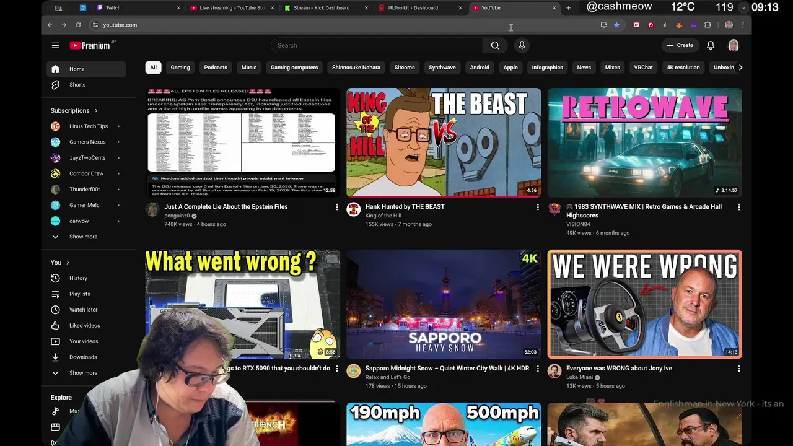This screenshot has height=446, width=793.
Task: Click King of the Hill channel avatar
Action: click(353, 209)
